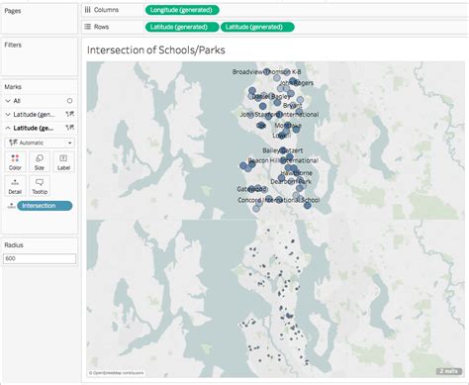Open the Size mark property
The image size is (469, 385).
[x=40, y=161]
